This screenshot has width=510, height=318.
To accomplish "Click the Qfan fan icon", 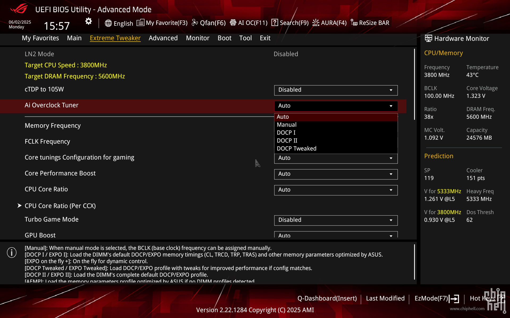I will [195, 23].
